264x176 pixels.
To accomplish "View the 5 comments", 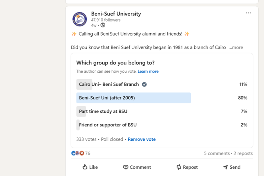I will pyautogui.click(x=216, y=153).
